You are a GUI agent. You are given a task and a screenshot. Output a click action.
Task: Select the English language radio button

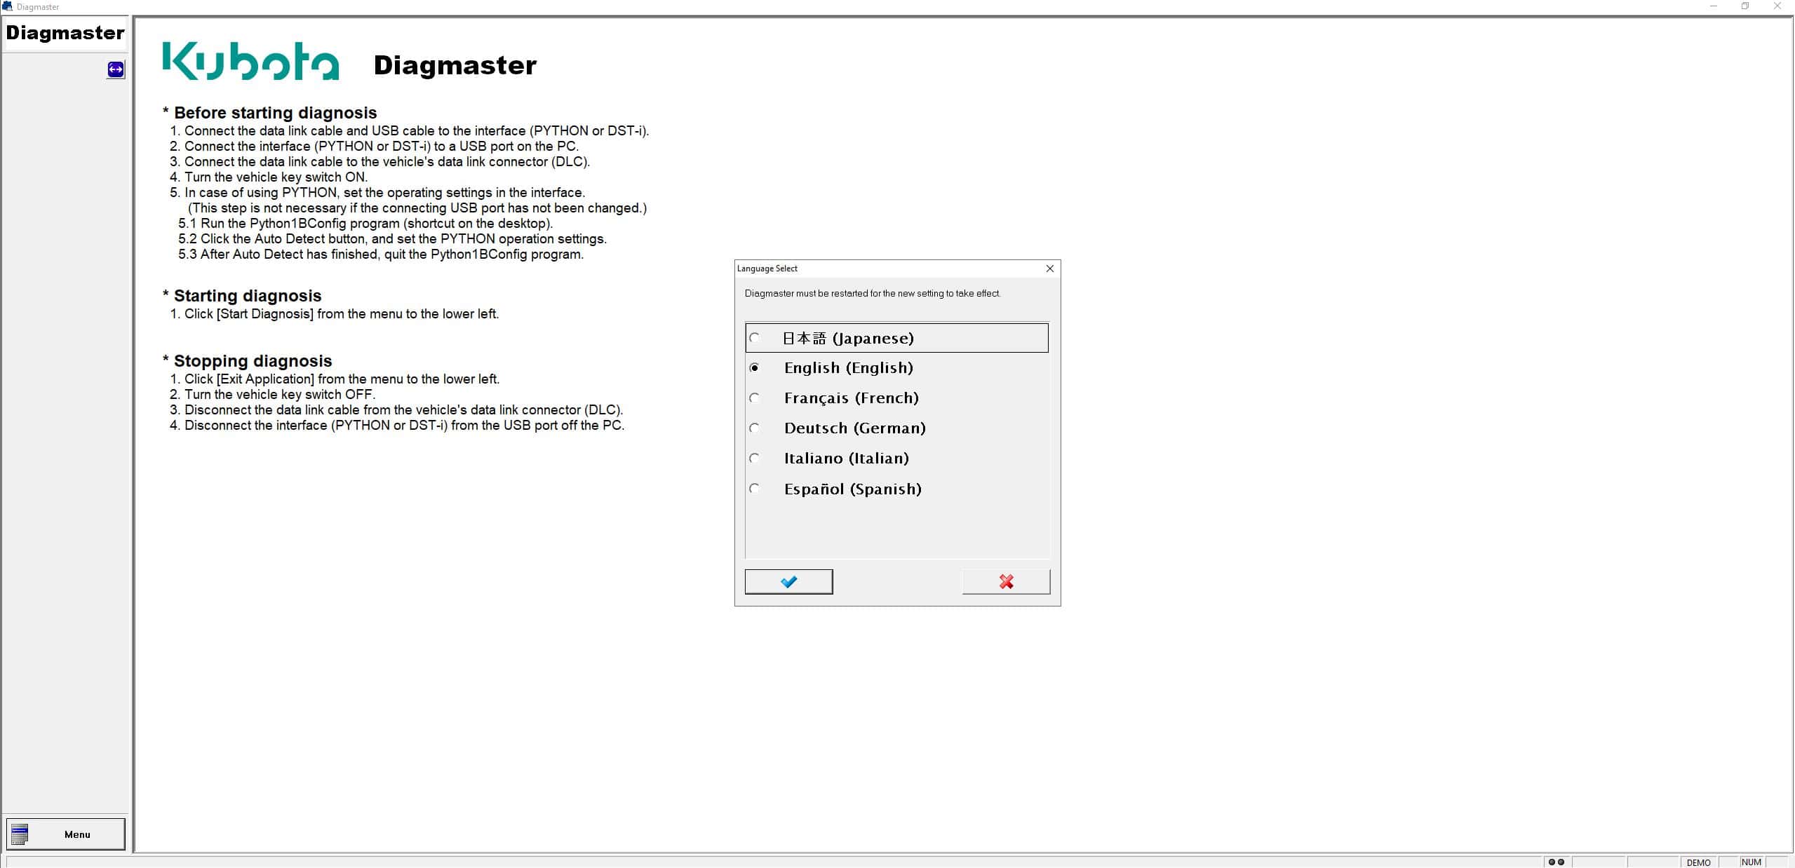(x=755, y=368)
